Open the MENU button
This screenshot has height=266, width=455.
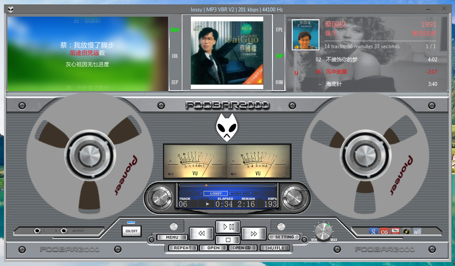[172, 237]
